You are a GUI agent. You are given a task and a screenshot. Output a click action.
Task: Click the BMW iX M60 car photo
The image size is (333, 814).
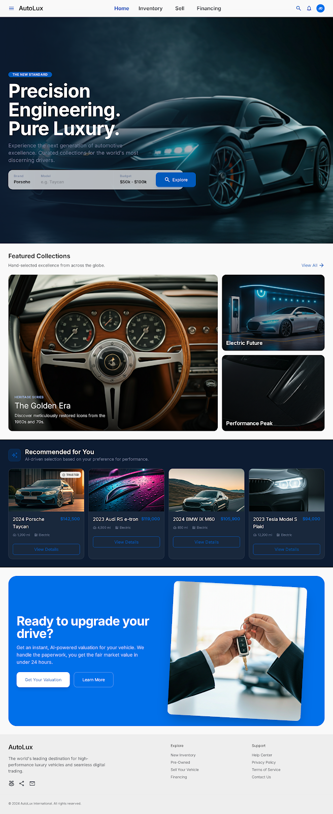(x=207, y=490)
